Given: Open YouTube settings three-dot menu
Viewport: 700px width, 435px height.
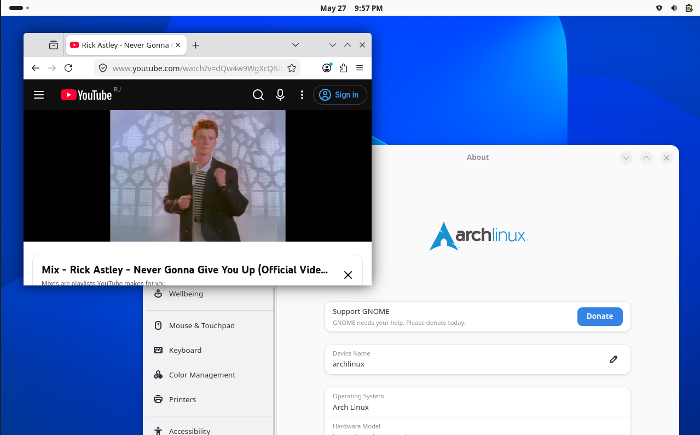Looking at the screenshot, I should click(302, 95).
